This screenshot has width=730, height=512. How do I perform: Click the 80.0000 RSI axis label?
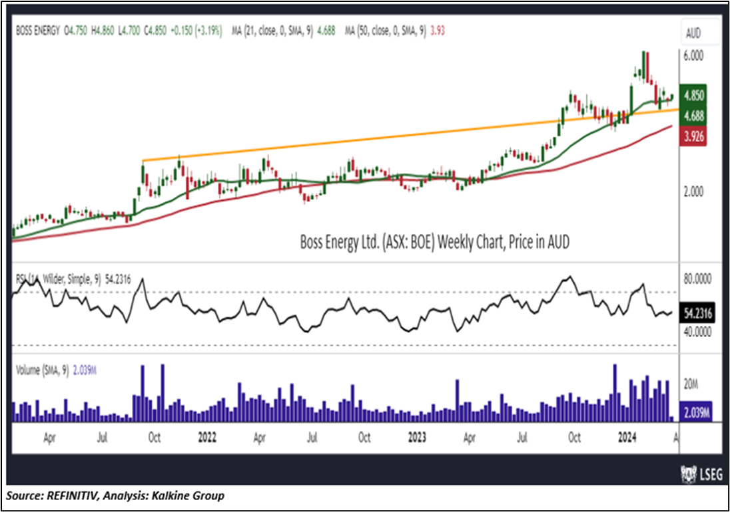tap(697, 279)
